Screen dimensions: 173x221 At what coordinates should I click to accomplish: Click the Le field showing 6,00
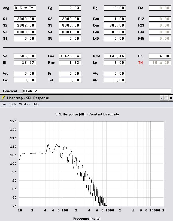[115, 63]
